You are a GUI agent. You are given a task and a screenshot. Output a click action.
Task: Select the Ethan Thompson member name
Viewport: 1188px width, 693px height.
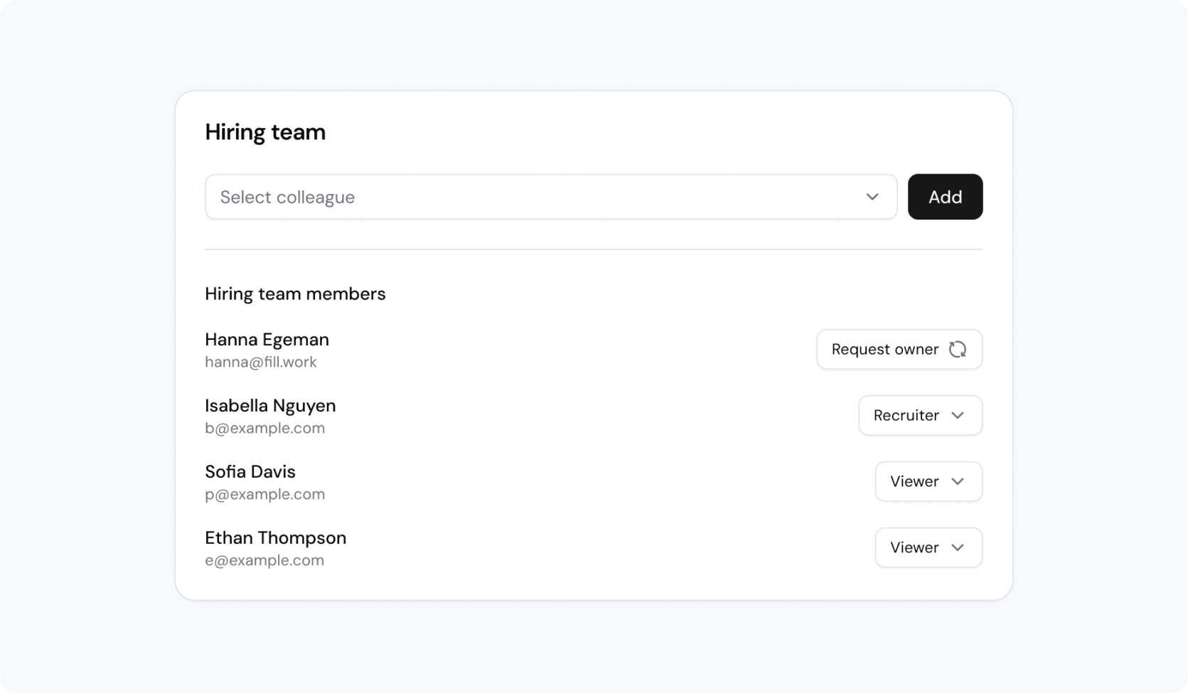click(x=275, y=537)
